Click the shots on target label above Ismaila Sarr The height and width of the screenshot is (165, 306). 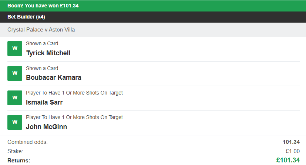[x=74, y=93]
